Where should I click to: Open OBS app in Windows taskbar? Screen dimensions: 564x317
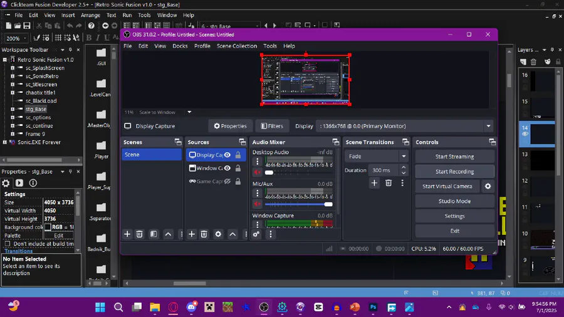point(264,307)
